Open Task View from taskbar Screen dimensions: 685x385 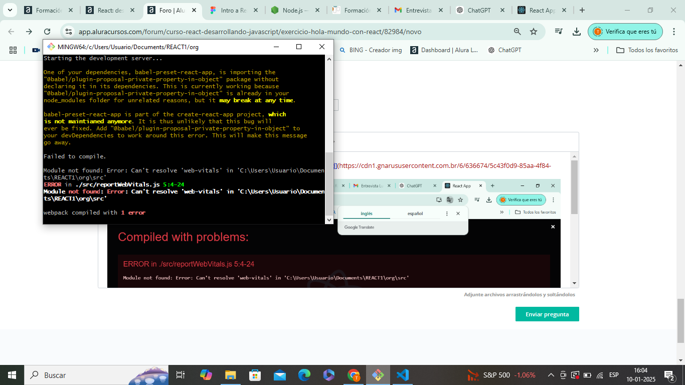point(181,375)
